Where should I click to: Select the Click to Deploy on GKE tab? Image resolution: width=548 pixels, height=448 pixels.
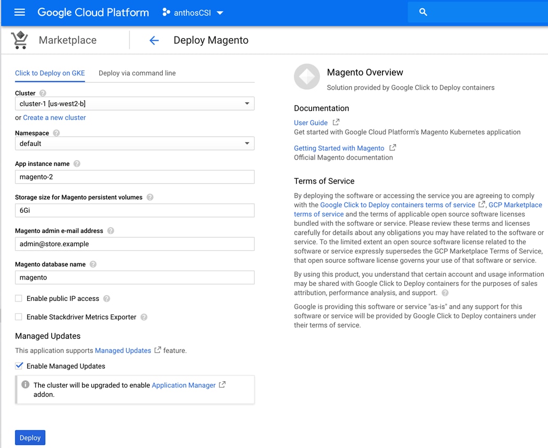tap(50, 73)
